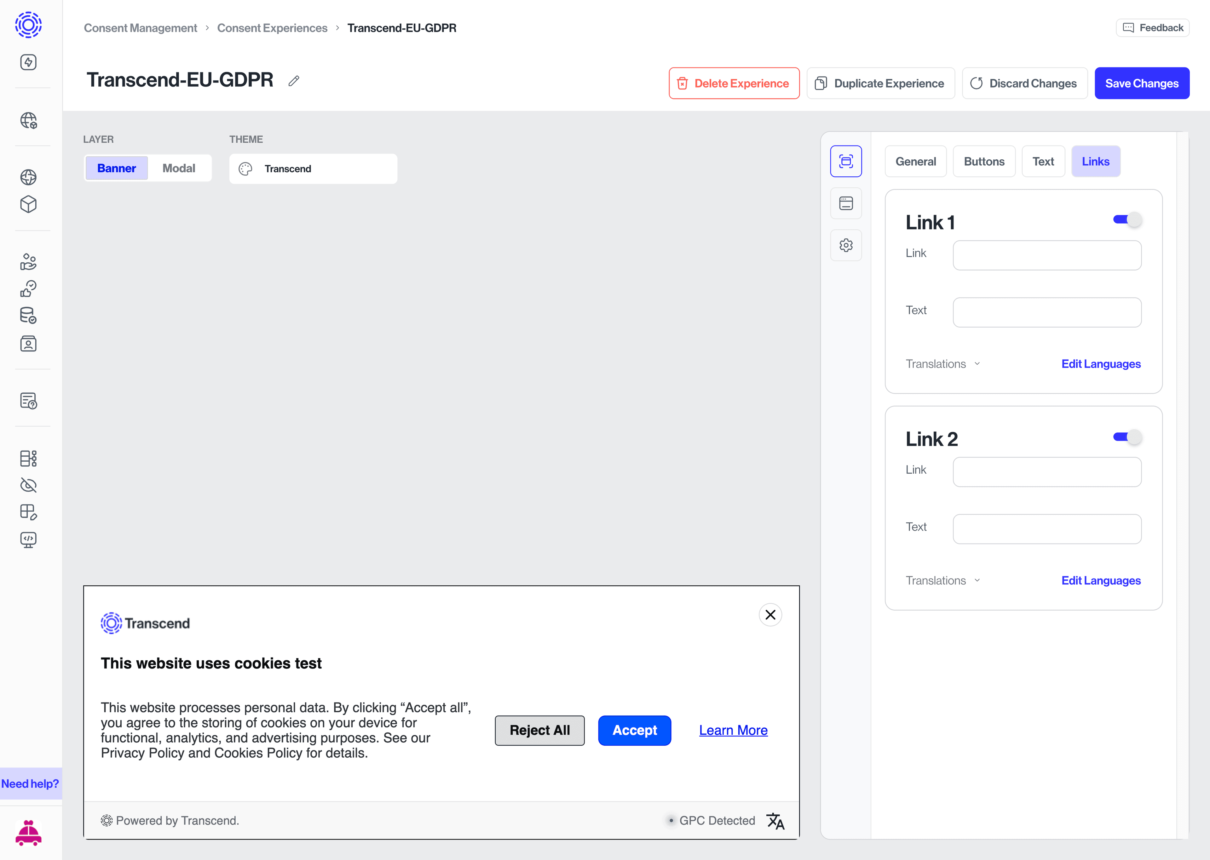Click the 3D cube data mapping icon
Screen dimensions: 1210x860
tap(28, 204)
